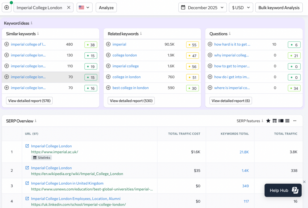Click info icon next to SERP features
The width and height of the screenshot is (308, 208).
[x=262, y=121]
